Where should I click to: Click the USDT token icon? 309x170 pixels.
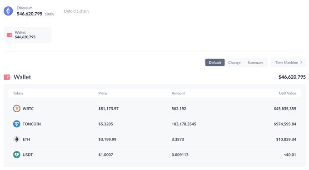pyautogui.click(x=16, y=155)
